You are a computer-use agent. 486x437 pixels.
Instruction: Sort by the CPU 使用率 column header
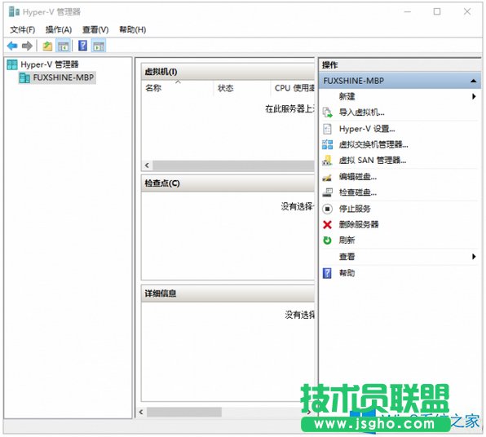[293, 88]
